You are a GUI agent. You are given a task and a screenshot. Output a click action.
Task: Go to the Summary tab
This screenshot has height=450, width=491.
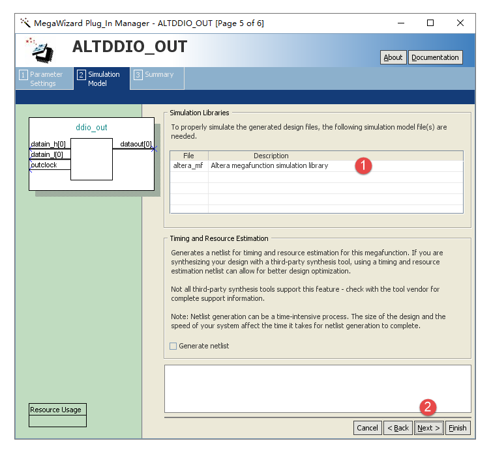[x=157, y=78]
